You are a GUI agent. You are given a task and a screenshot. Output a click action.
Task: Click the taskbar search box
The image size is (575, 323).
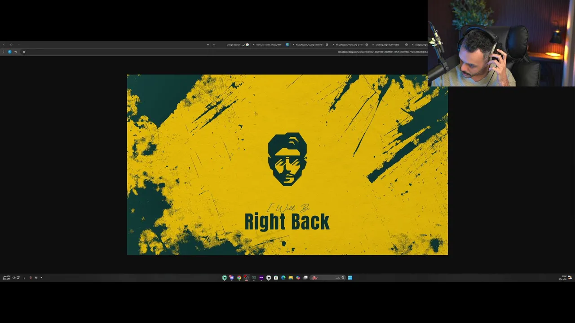click(328, 278)
